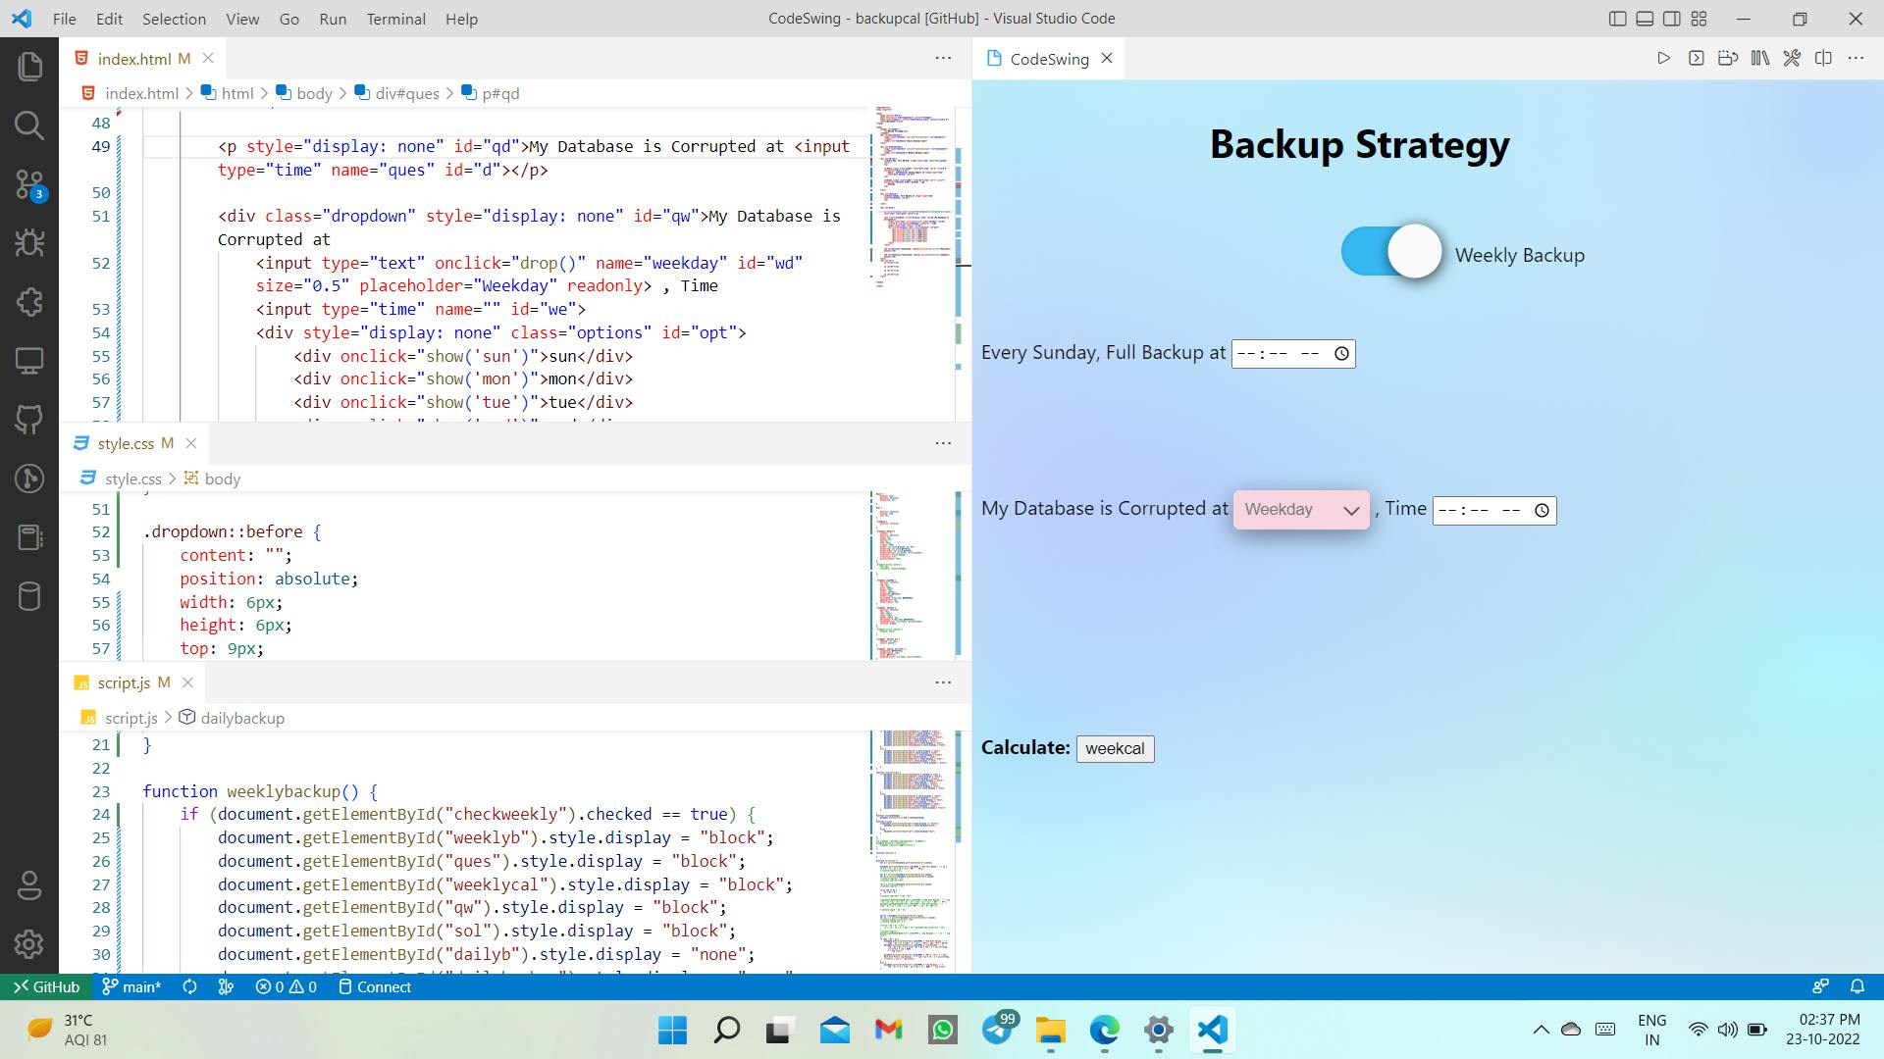The width and height of the screenshot is (1884, 1059).
Task: Open More Actions for script.js editor group
Action: point(943,682)
